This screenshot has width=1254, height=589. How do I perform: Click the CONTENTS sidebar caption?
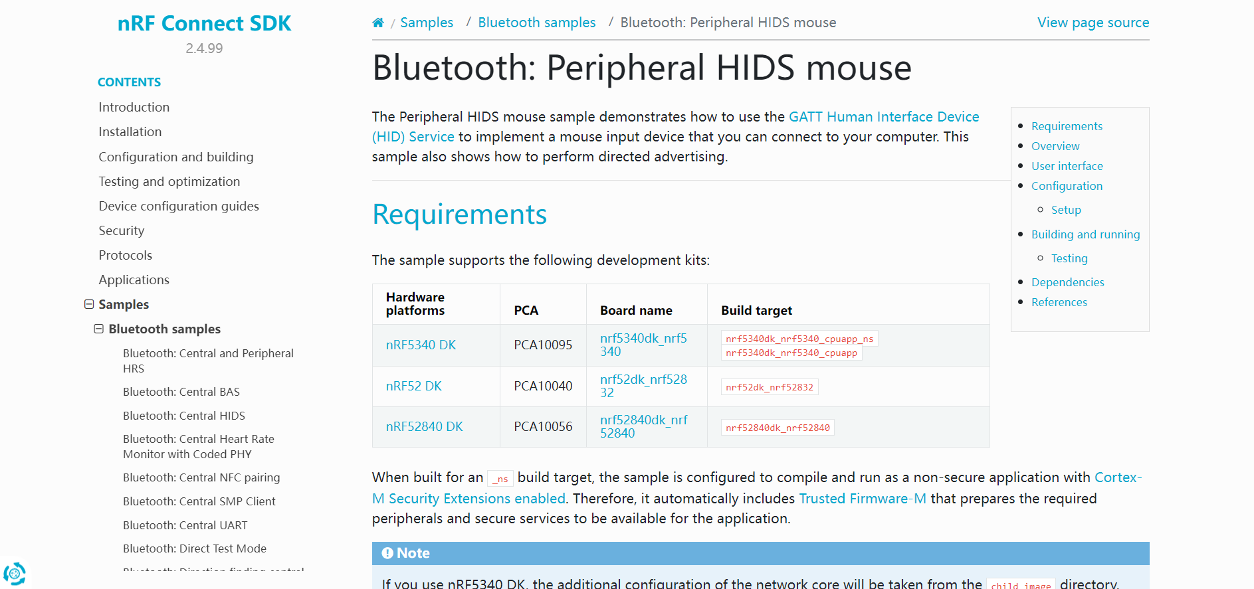129,82
